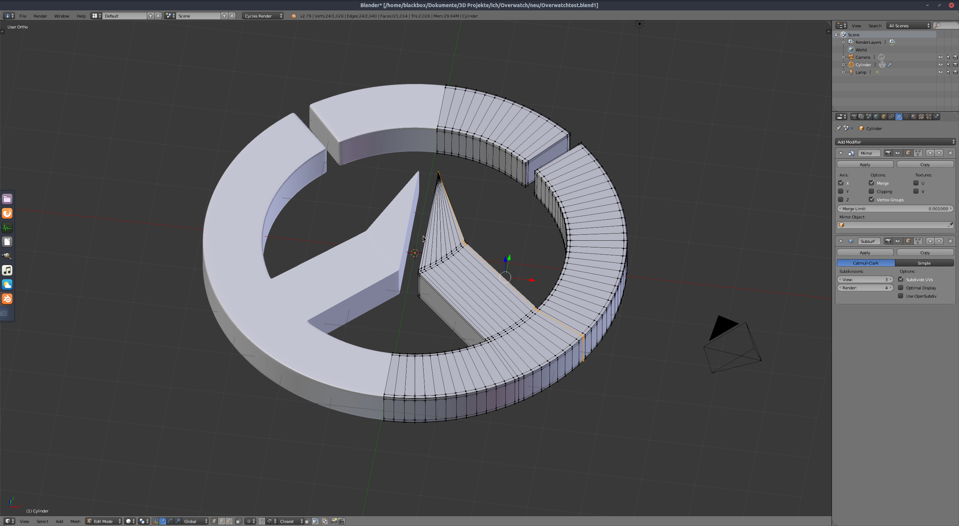Open the Render Layers properties tab
This screenshot has height=526, width=959.
coord(862,117)
